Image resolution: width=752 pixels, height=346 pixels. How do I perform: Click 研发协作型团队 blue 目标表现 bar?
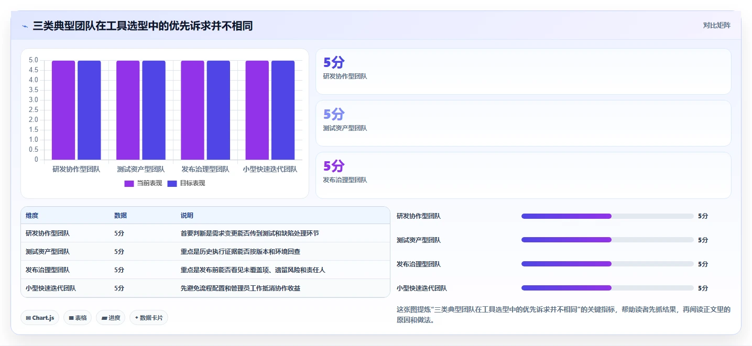coord(89,110)
